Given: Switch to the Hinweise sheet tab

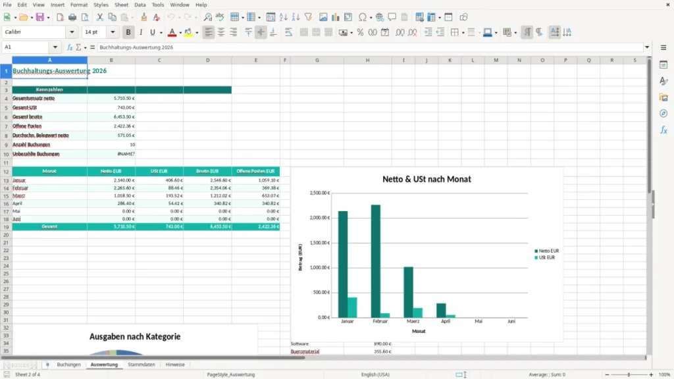Looking at the screenshot, I should (175, 365).
